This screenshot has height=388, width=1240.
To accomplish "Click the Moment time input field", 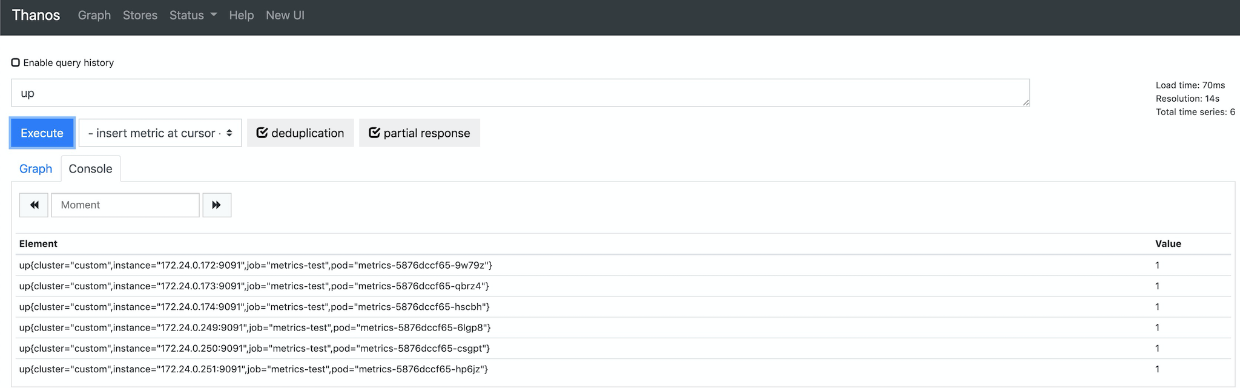I will (x=125, y=205).
